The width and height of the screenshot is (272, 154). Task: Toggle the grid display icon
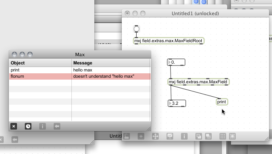coord(223,136)
